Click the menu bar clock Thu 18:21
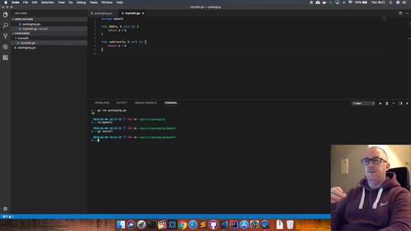Screen dimensions: 411x231 pos(378,3)
